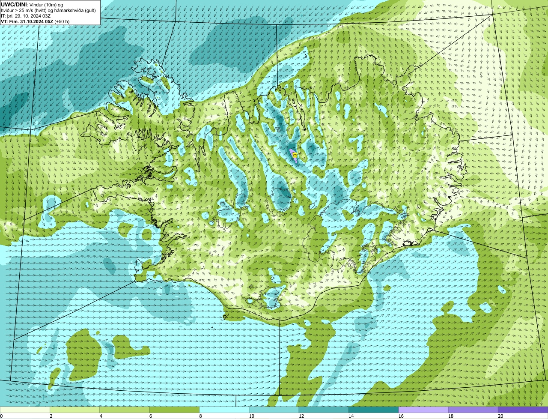Click the dark violet above-20 m/s legend swatch

523,410
